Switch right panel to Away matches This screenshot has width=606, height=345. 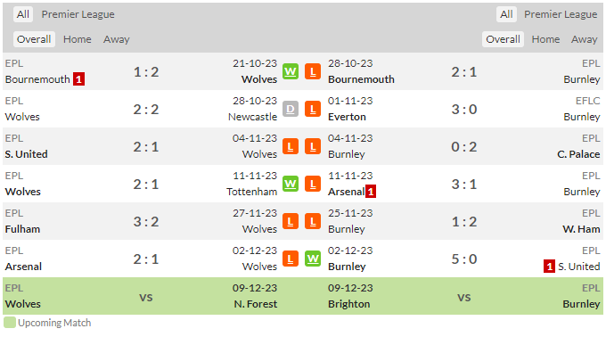pyautogui.click(x=584, y=39)
